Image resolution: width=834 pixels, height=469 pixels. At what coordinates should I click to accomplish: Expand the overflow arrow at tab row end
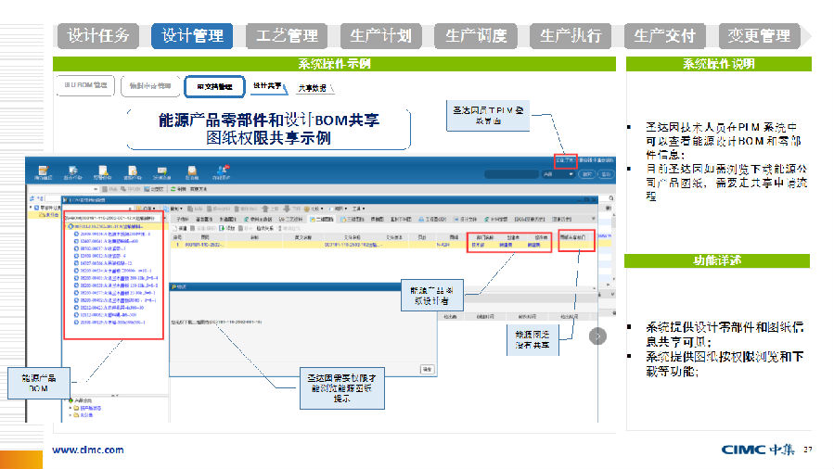(x=594, y=219)
